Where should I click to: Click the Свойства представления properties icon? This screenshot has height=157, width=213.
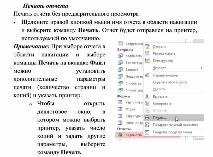point(147,132)
